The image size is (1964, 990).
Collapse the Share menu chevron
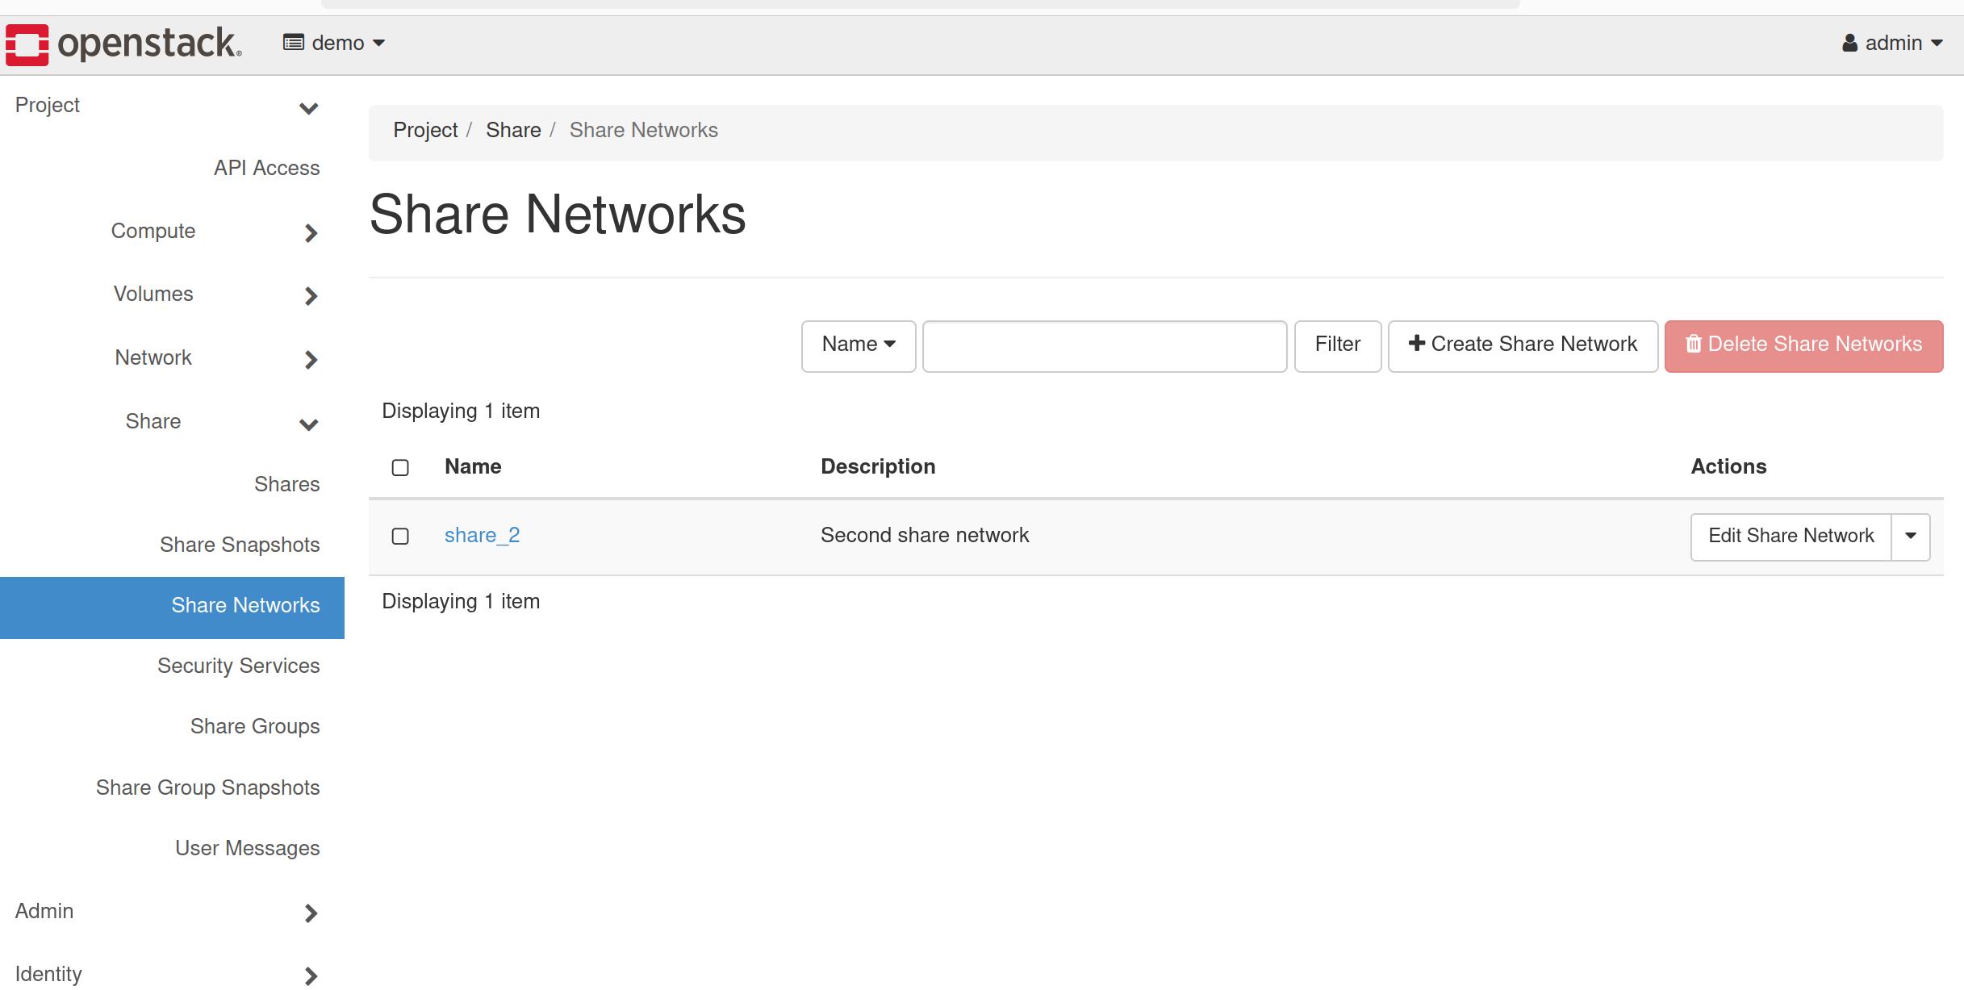pyautogui.click(x=308, y=424)
